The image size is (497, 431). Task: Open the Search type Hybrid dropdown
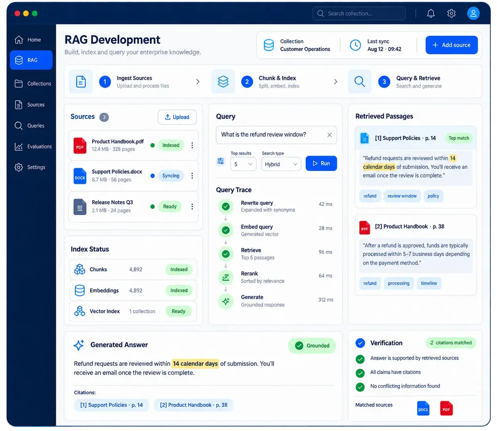pyautogui.click(x=281, y=164)
